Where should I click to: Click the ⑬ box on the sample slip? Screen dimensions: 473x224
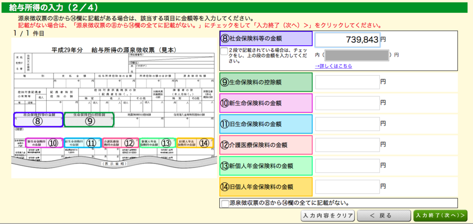[x=158, y=143]
